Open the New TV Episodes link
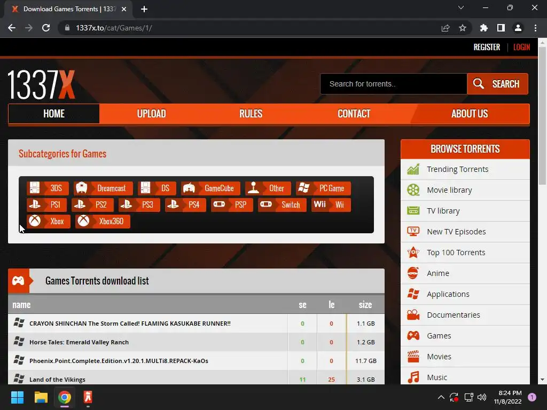 click(x=456, y=232)
